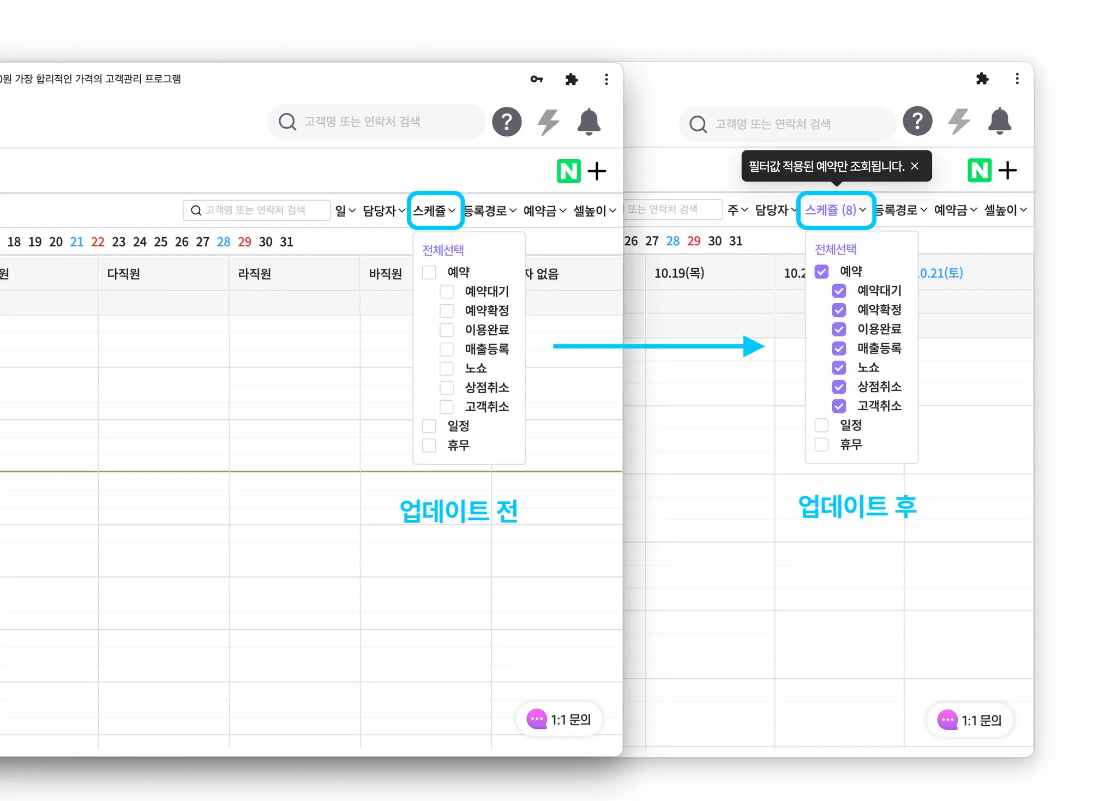Screen dimensions: 1117x801
Task: Click 전체선택 link in left dropdown
Action: click(x=443, y=250)
